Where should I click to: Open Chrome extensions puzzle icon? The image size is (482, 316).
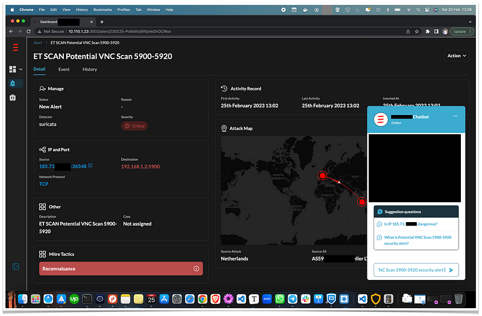(427, 31)
